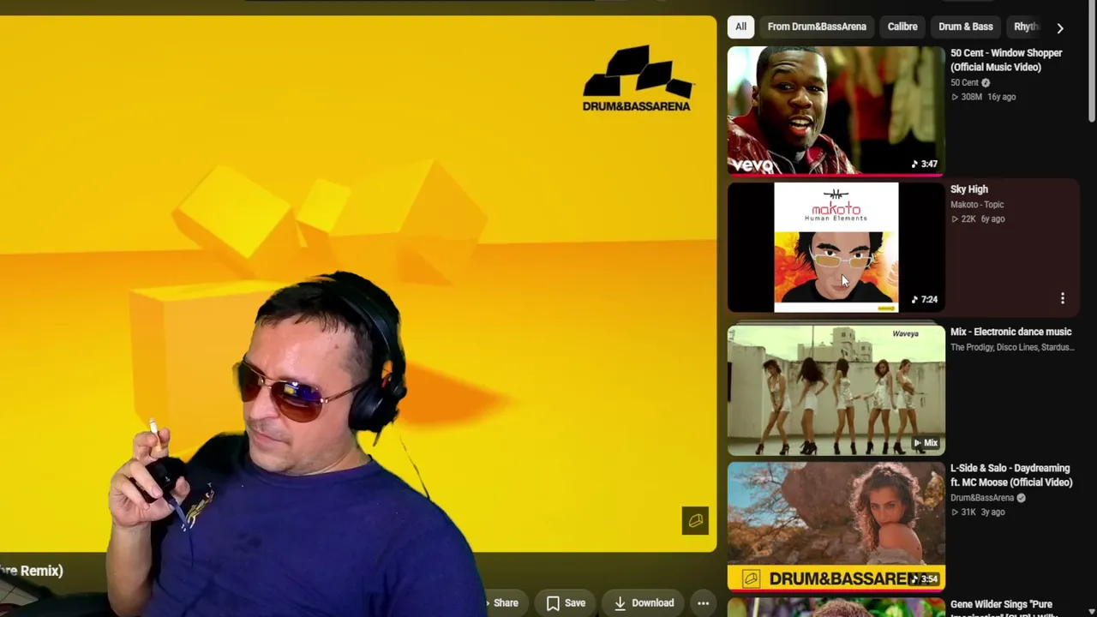Select the All filter chip
1097x617 pixels.
click(740, 27)
